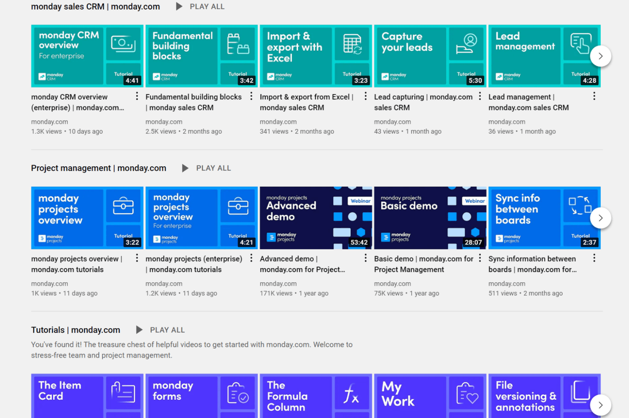
Task: Show next videos in monday sales CRM row
Action: click(x=600, y=56)
